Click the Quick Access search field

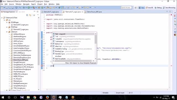click(126, 7)
